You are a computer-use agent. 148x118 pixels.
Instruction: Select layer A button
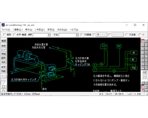pyautogui.click(x=146, y=49)
